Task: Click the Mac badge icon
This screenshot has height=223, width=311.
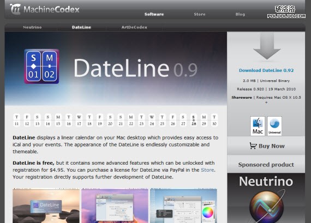Action: tap(258, 126)
